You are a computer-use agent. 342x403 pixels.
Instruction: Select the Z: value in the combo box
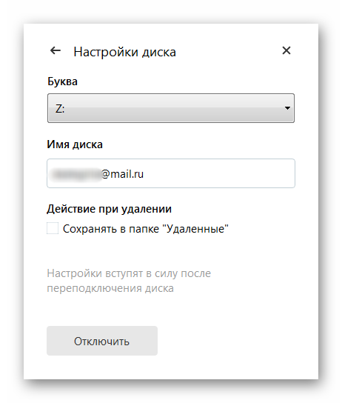(x=60, y=109)
